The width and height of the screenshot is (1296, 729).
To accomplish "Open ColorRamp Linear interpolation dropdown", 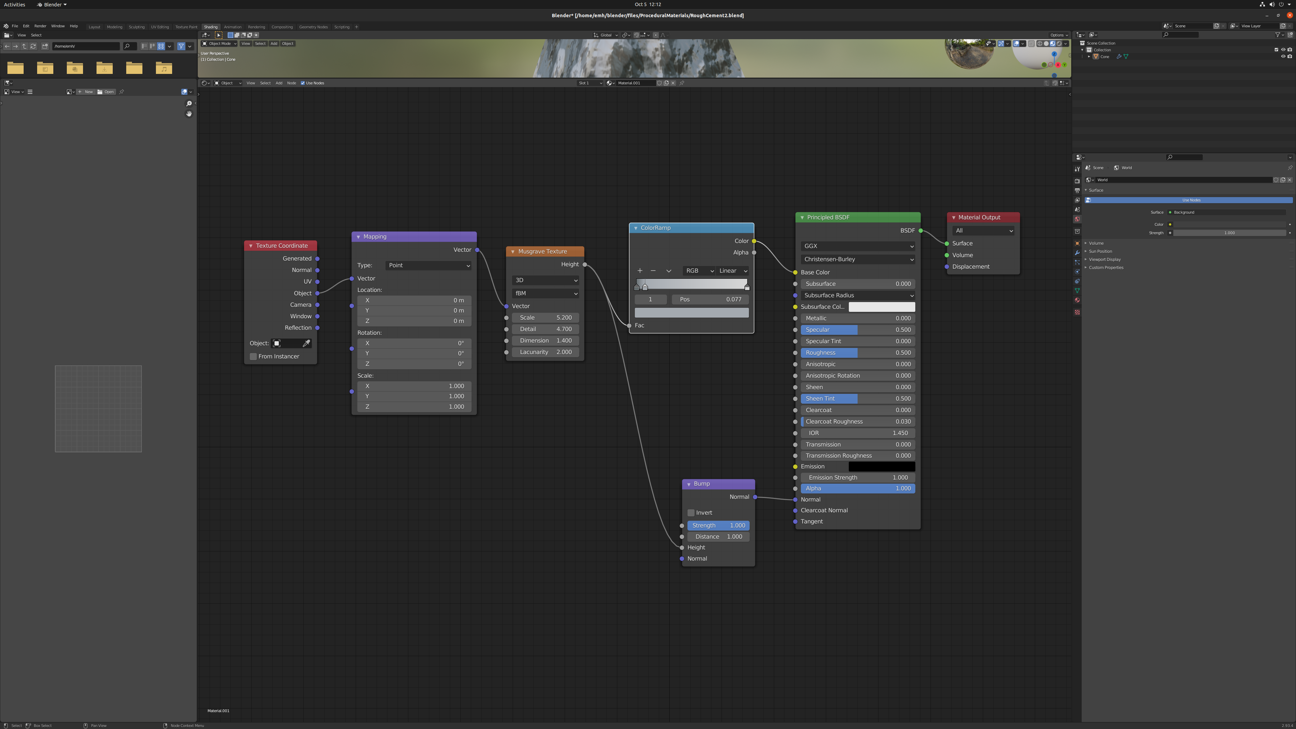I will click(x=732, y=271).
